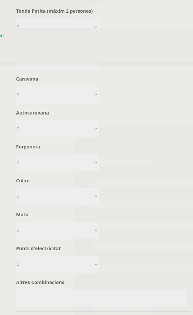The height and width of the screenshot is (315, 193).
Task: Expand the Punts d'electricitat dropdown
Action: click(x=57, y=264)
